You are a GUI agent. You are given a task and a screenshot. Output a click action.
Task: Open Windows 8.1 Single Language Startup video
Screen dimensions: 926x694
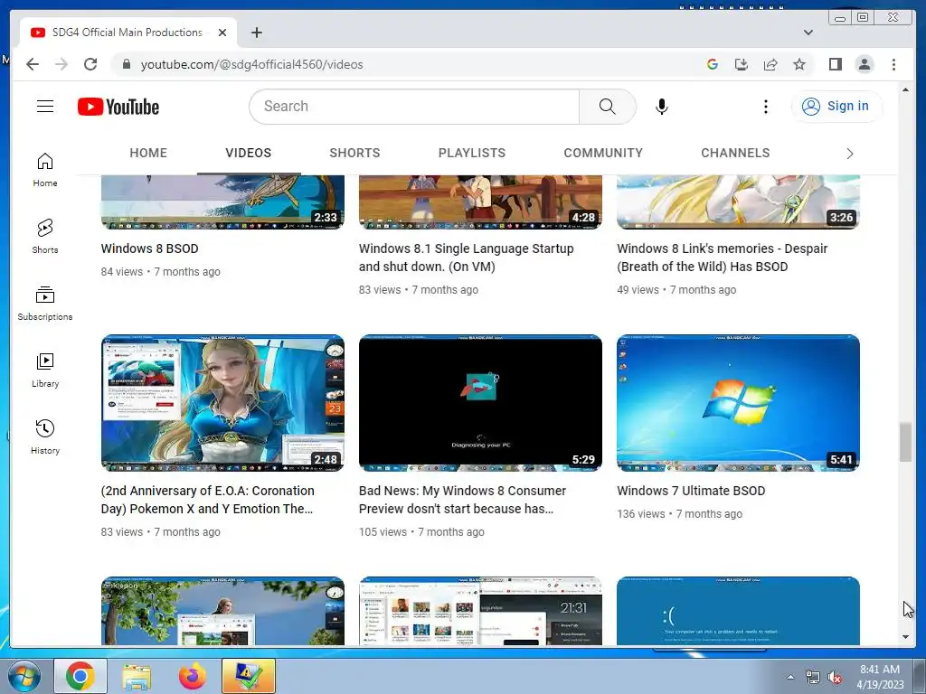[467, 258]
